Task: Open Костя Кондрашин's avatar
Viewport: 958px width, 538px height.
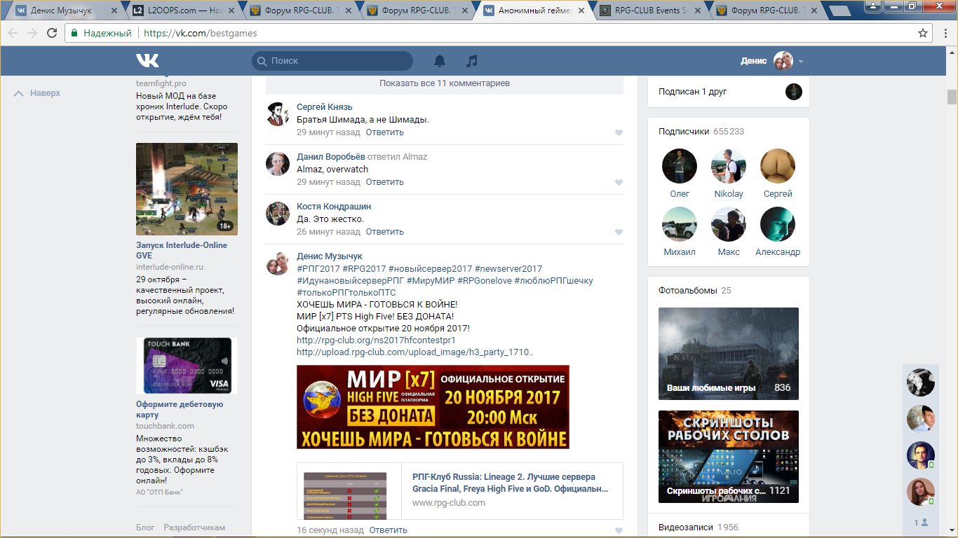Action: (278, 213)
